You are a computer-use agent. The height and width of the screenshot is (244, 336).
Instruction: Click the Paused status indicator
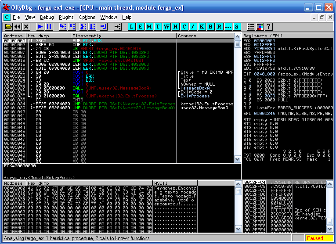click(319, 238)
